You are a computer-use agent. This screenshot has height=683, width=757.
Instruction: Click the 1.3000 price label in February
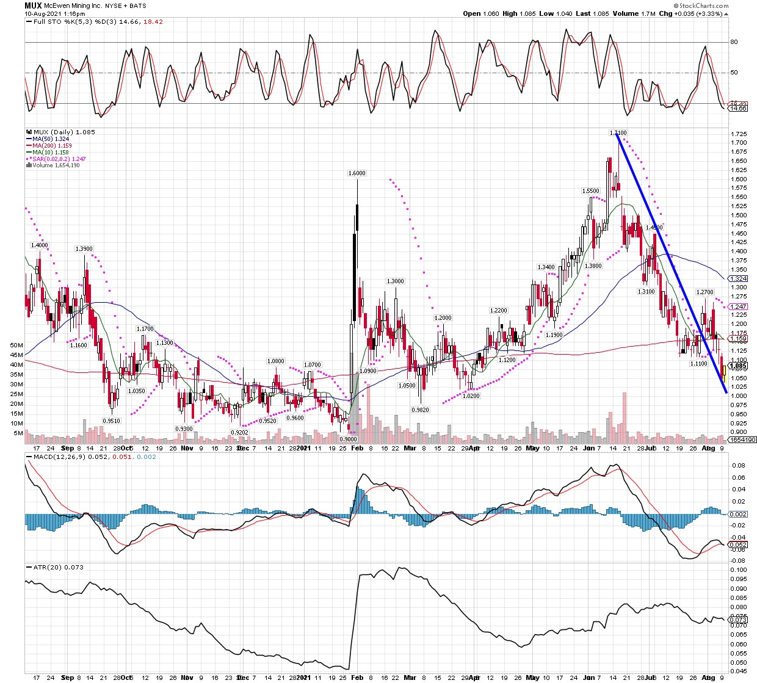coord(395,281)
